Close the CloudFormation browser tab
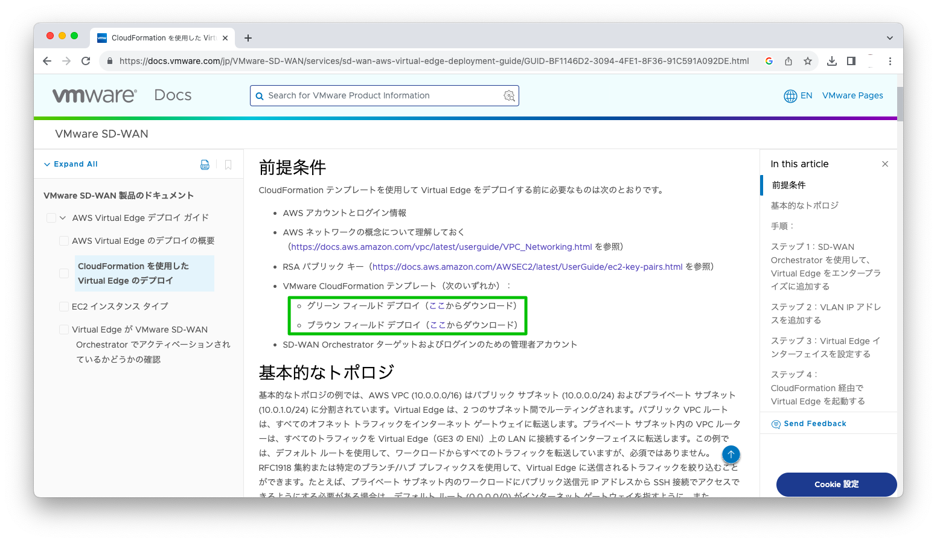This screenshot has width=937, height=542. 225,38
